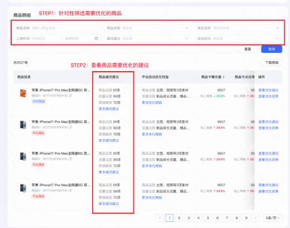The image size is (290, 228).
Task: Click 查看优化效果 in the third product row
Action: (268, 160)
